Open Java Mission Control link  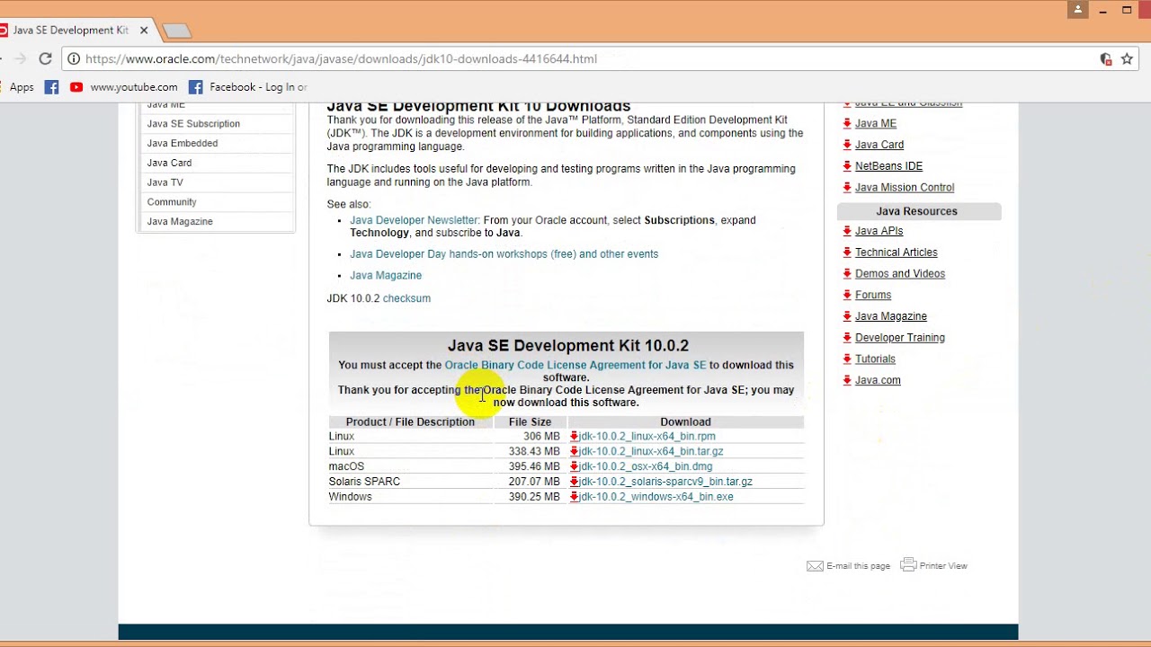[905, 188]
